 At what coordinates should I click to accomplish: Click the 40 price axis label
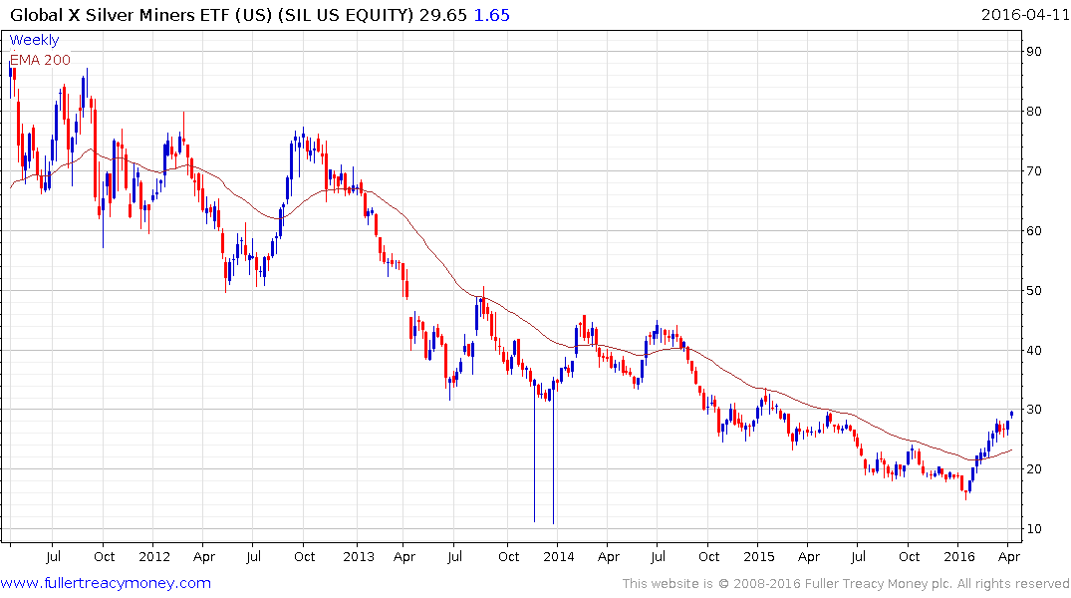[x=1033, y=351]
